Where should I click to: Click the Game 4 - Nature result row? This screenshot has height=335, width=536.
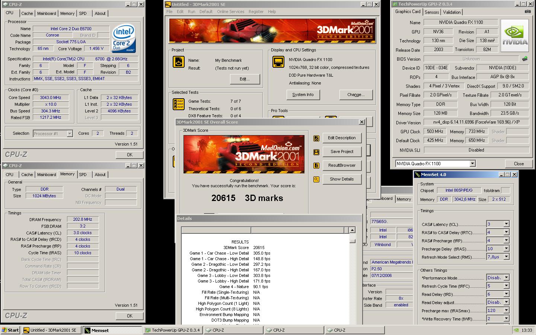tap(244, 287)
